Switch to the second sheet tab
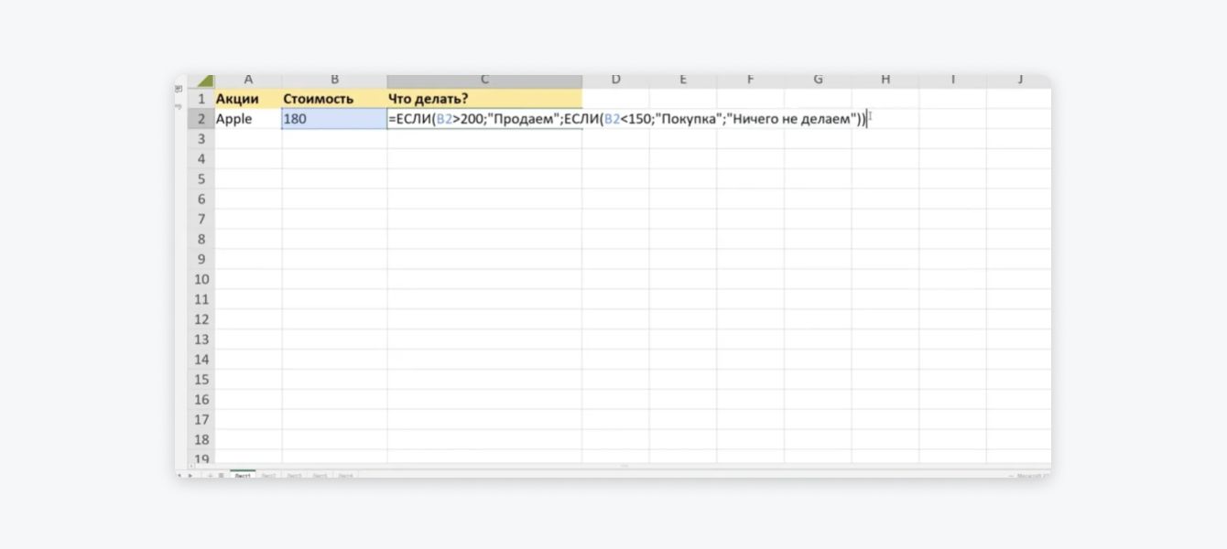Screen dimensions: 1227x549 tap(268, 476)
